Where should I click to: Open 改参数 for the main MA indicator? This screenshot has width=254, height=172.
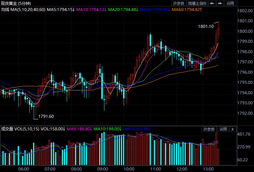[x=179, y=4]
